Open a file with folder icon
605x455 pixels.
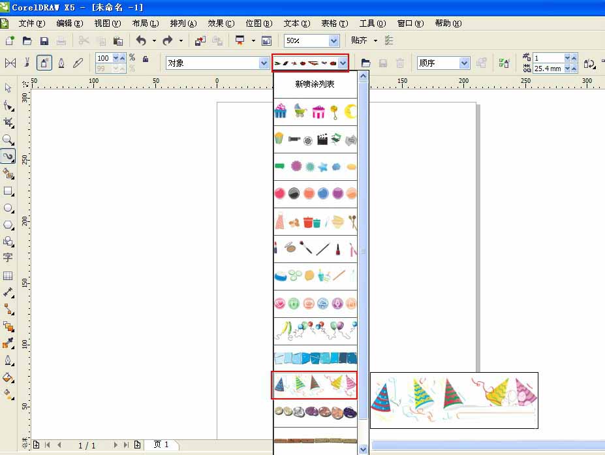coord(27,40)
